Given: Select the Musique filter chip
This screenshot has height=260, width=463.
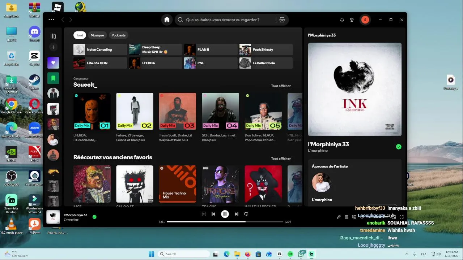Looking at the screenshot, I should pos(97,35).
